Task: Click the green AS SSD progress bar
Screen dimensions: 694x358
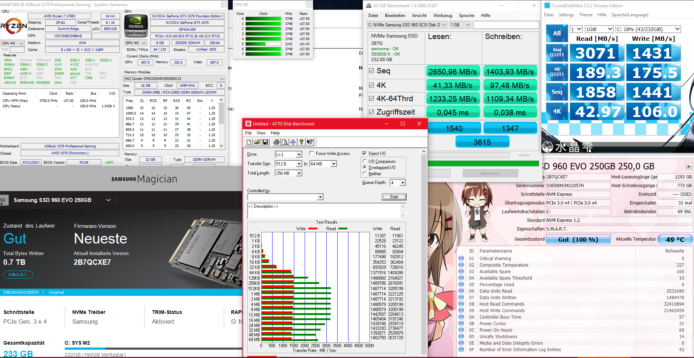Action: coord(483,164)
